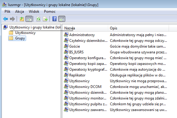Click the Operatorzy kopii zapa... group icon

66,63
